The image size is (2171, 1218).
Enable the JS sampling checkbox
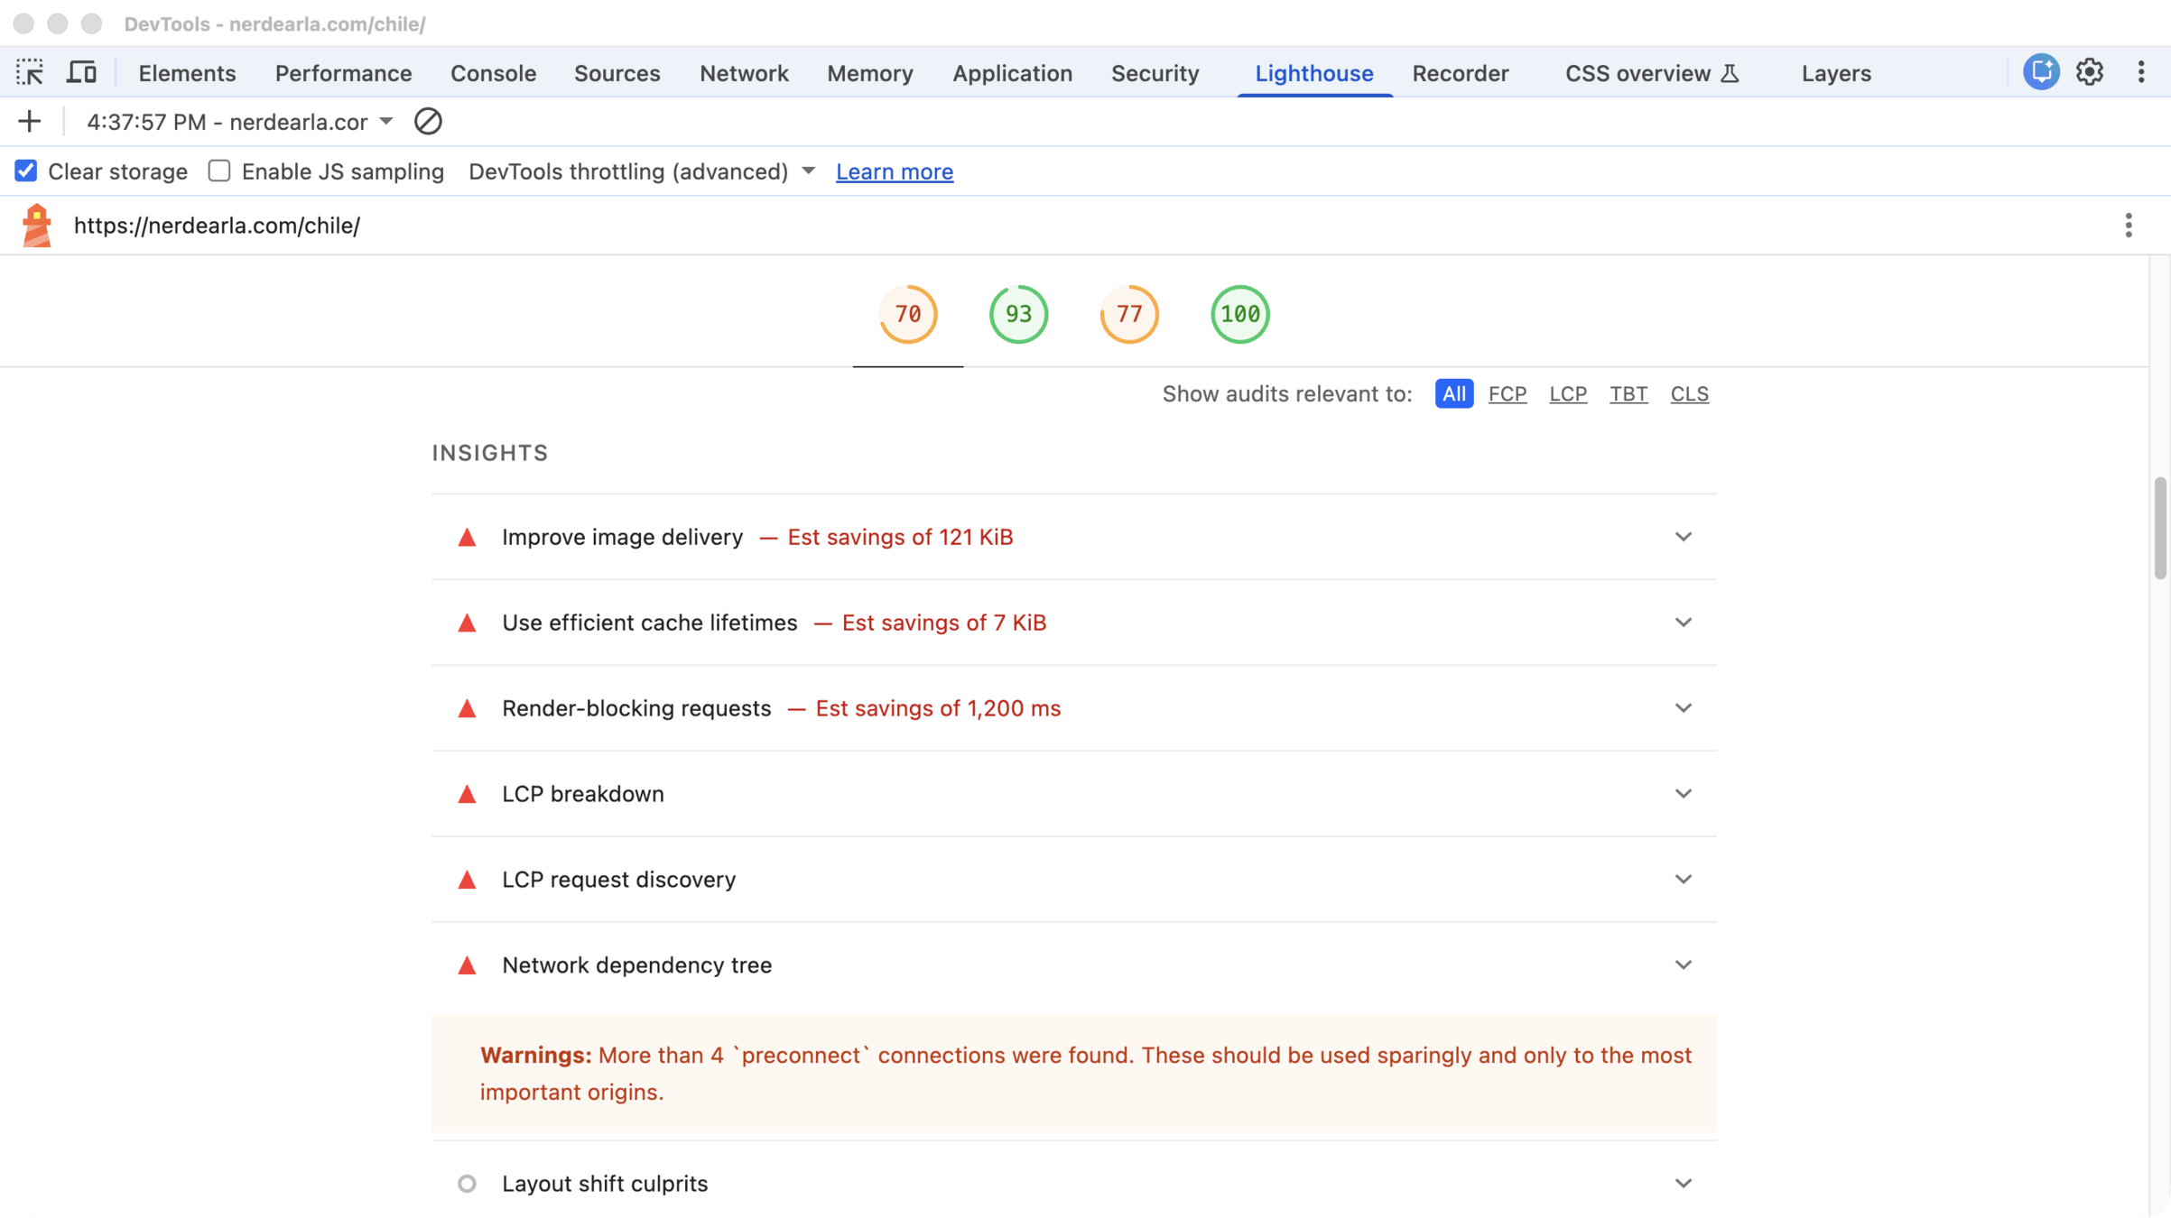[x=219, y=171]
